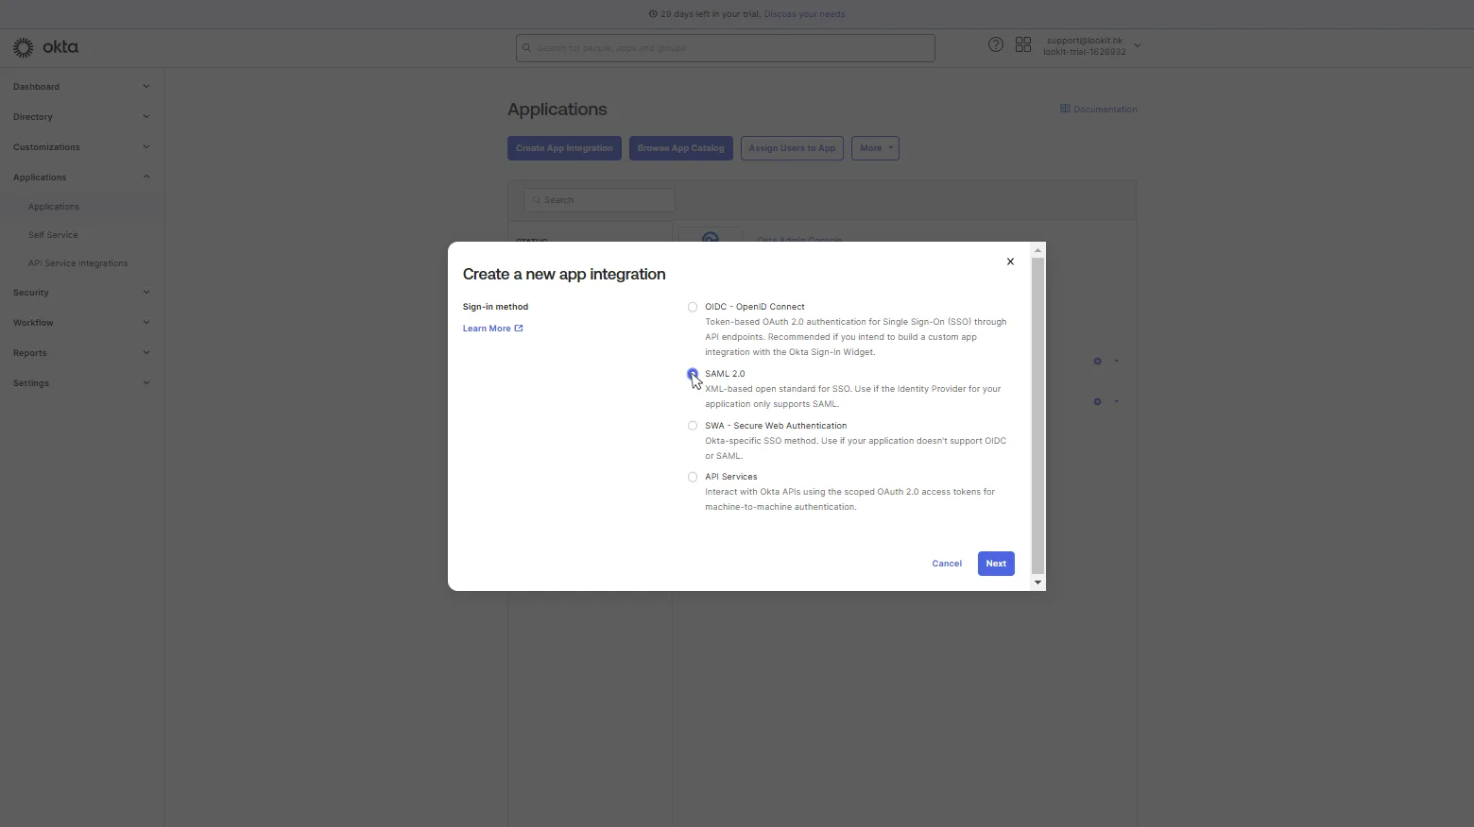Open the apps grid icon
Image resolution: width=1474 pixels, height=827 pixels.
(x=1023, y=44)
